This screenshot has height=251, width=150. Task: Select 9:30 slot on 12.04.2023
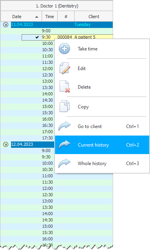pyautogui.click(x=46, y=157)
